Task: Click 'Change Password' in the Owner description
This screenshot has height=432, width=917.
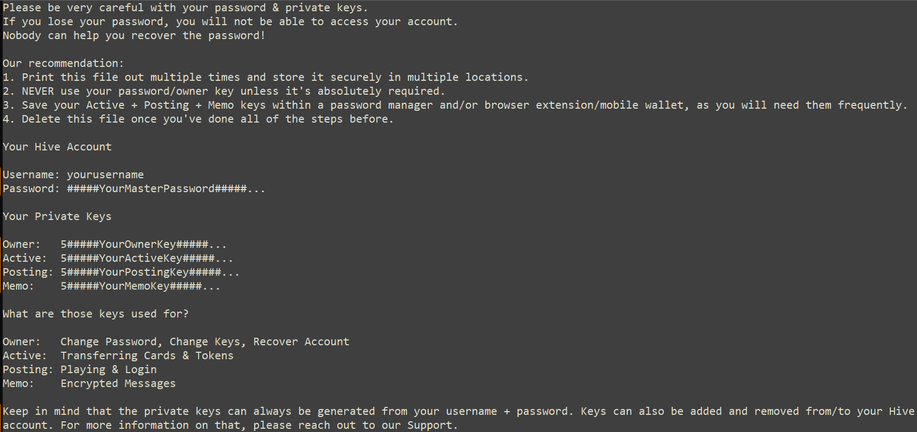Action: [109, 342]
